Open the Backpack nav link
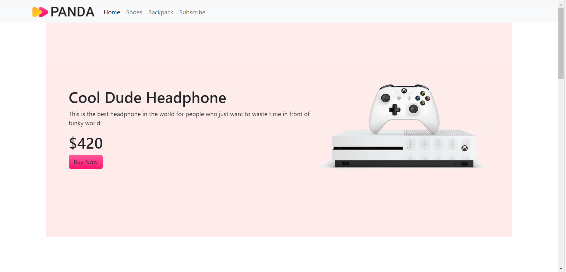Viewport: 566px width, 272px height. tap(161, 12)
